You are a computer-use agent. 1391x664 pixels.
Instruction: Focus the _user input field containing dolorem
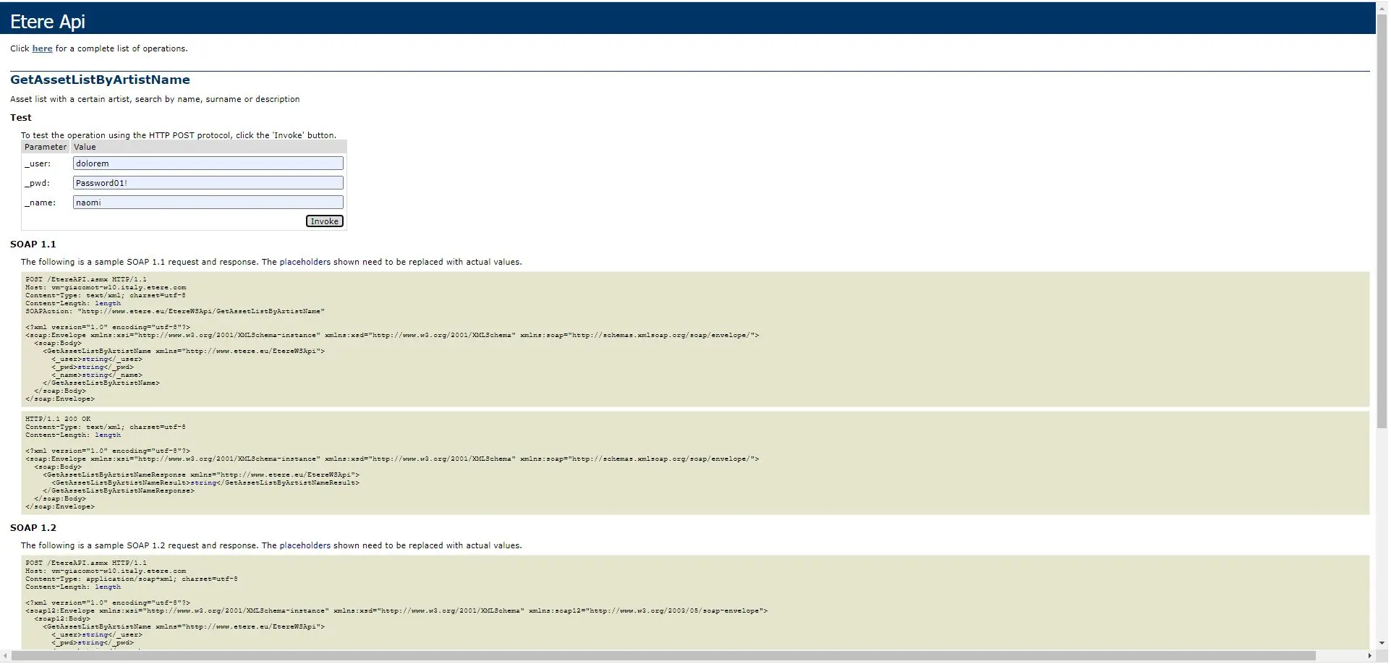[x=208, y=163]
